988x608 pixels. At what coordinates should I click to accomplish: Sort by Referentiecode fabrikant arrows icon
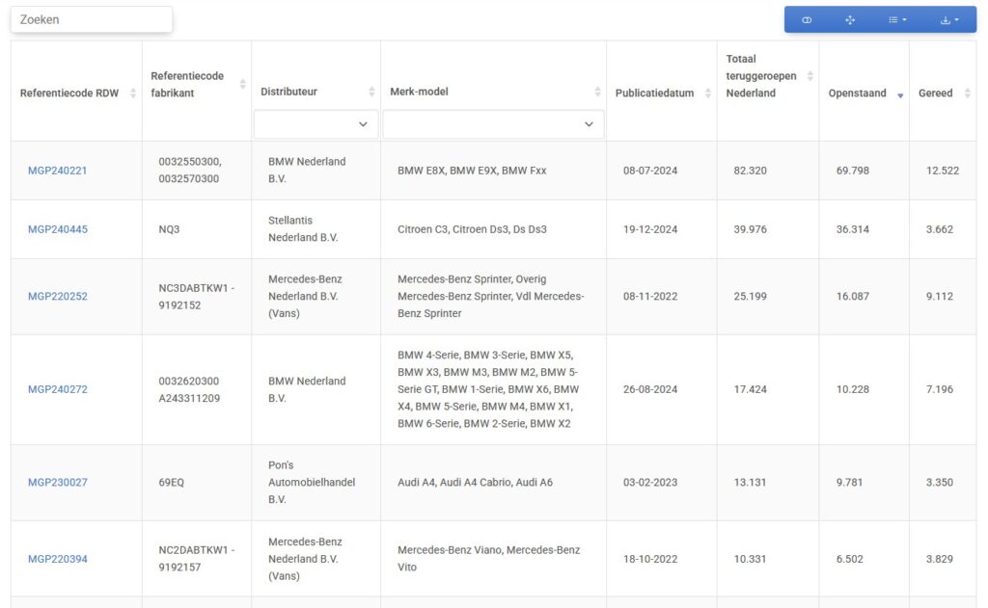[242, 85]
